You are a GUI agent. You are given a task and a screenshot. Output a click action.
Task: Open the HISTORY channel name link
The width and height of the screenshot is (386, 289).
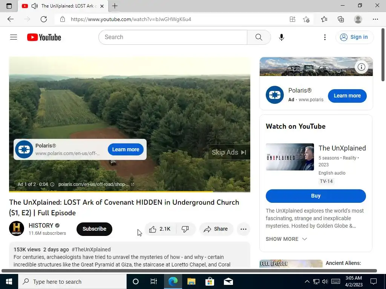coord(41,225)
